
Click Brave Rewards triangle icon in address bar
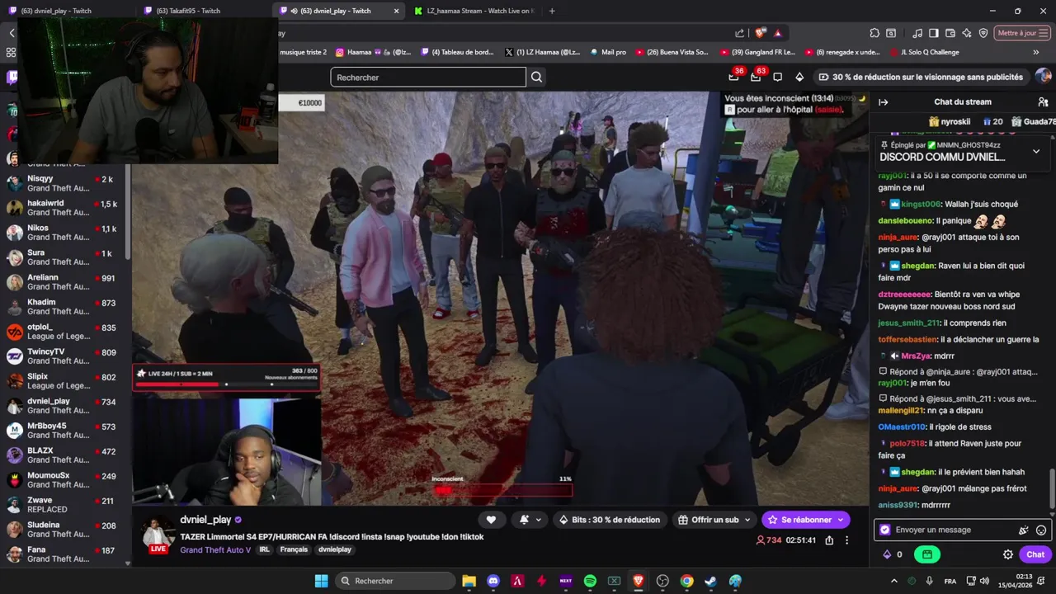(x=777, y=33)
